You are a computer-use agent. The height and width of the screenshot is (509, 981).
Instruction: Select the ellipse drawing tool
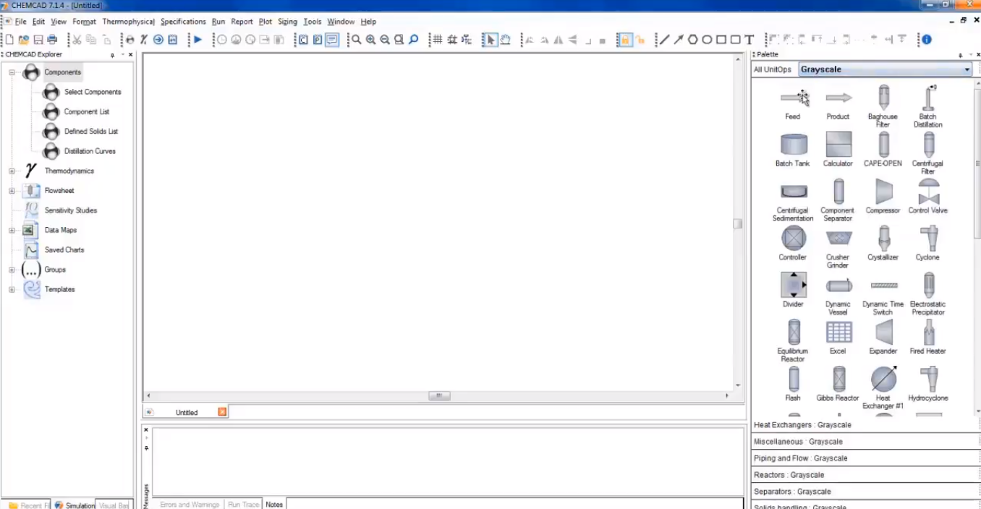coord(707,40)
